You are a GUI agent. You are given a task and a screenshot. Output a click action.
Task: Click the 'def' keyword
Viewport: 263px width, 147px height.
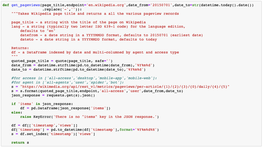pos(6,5)
